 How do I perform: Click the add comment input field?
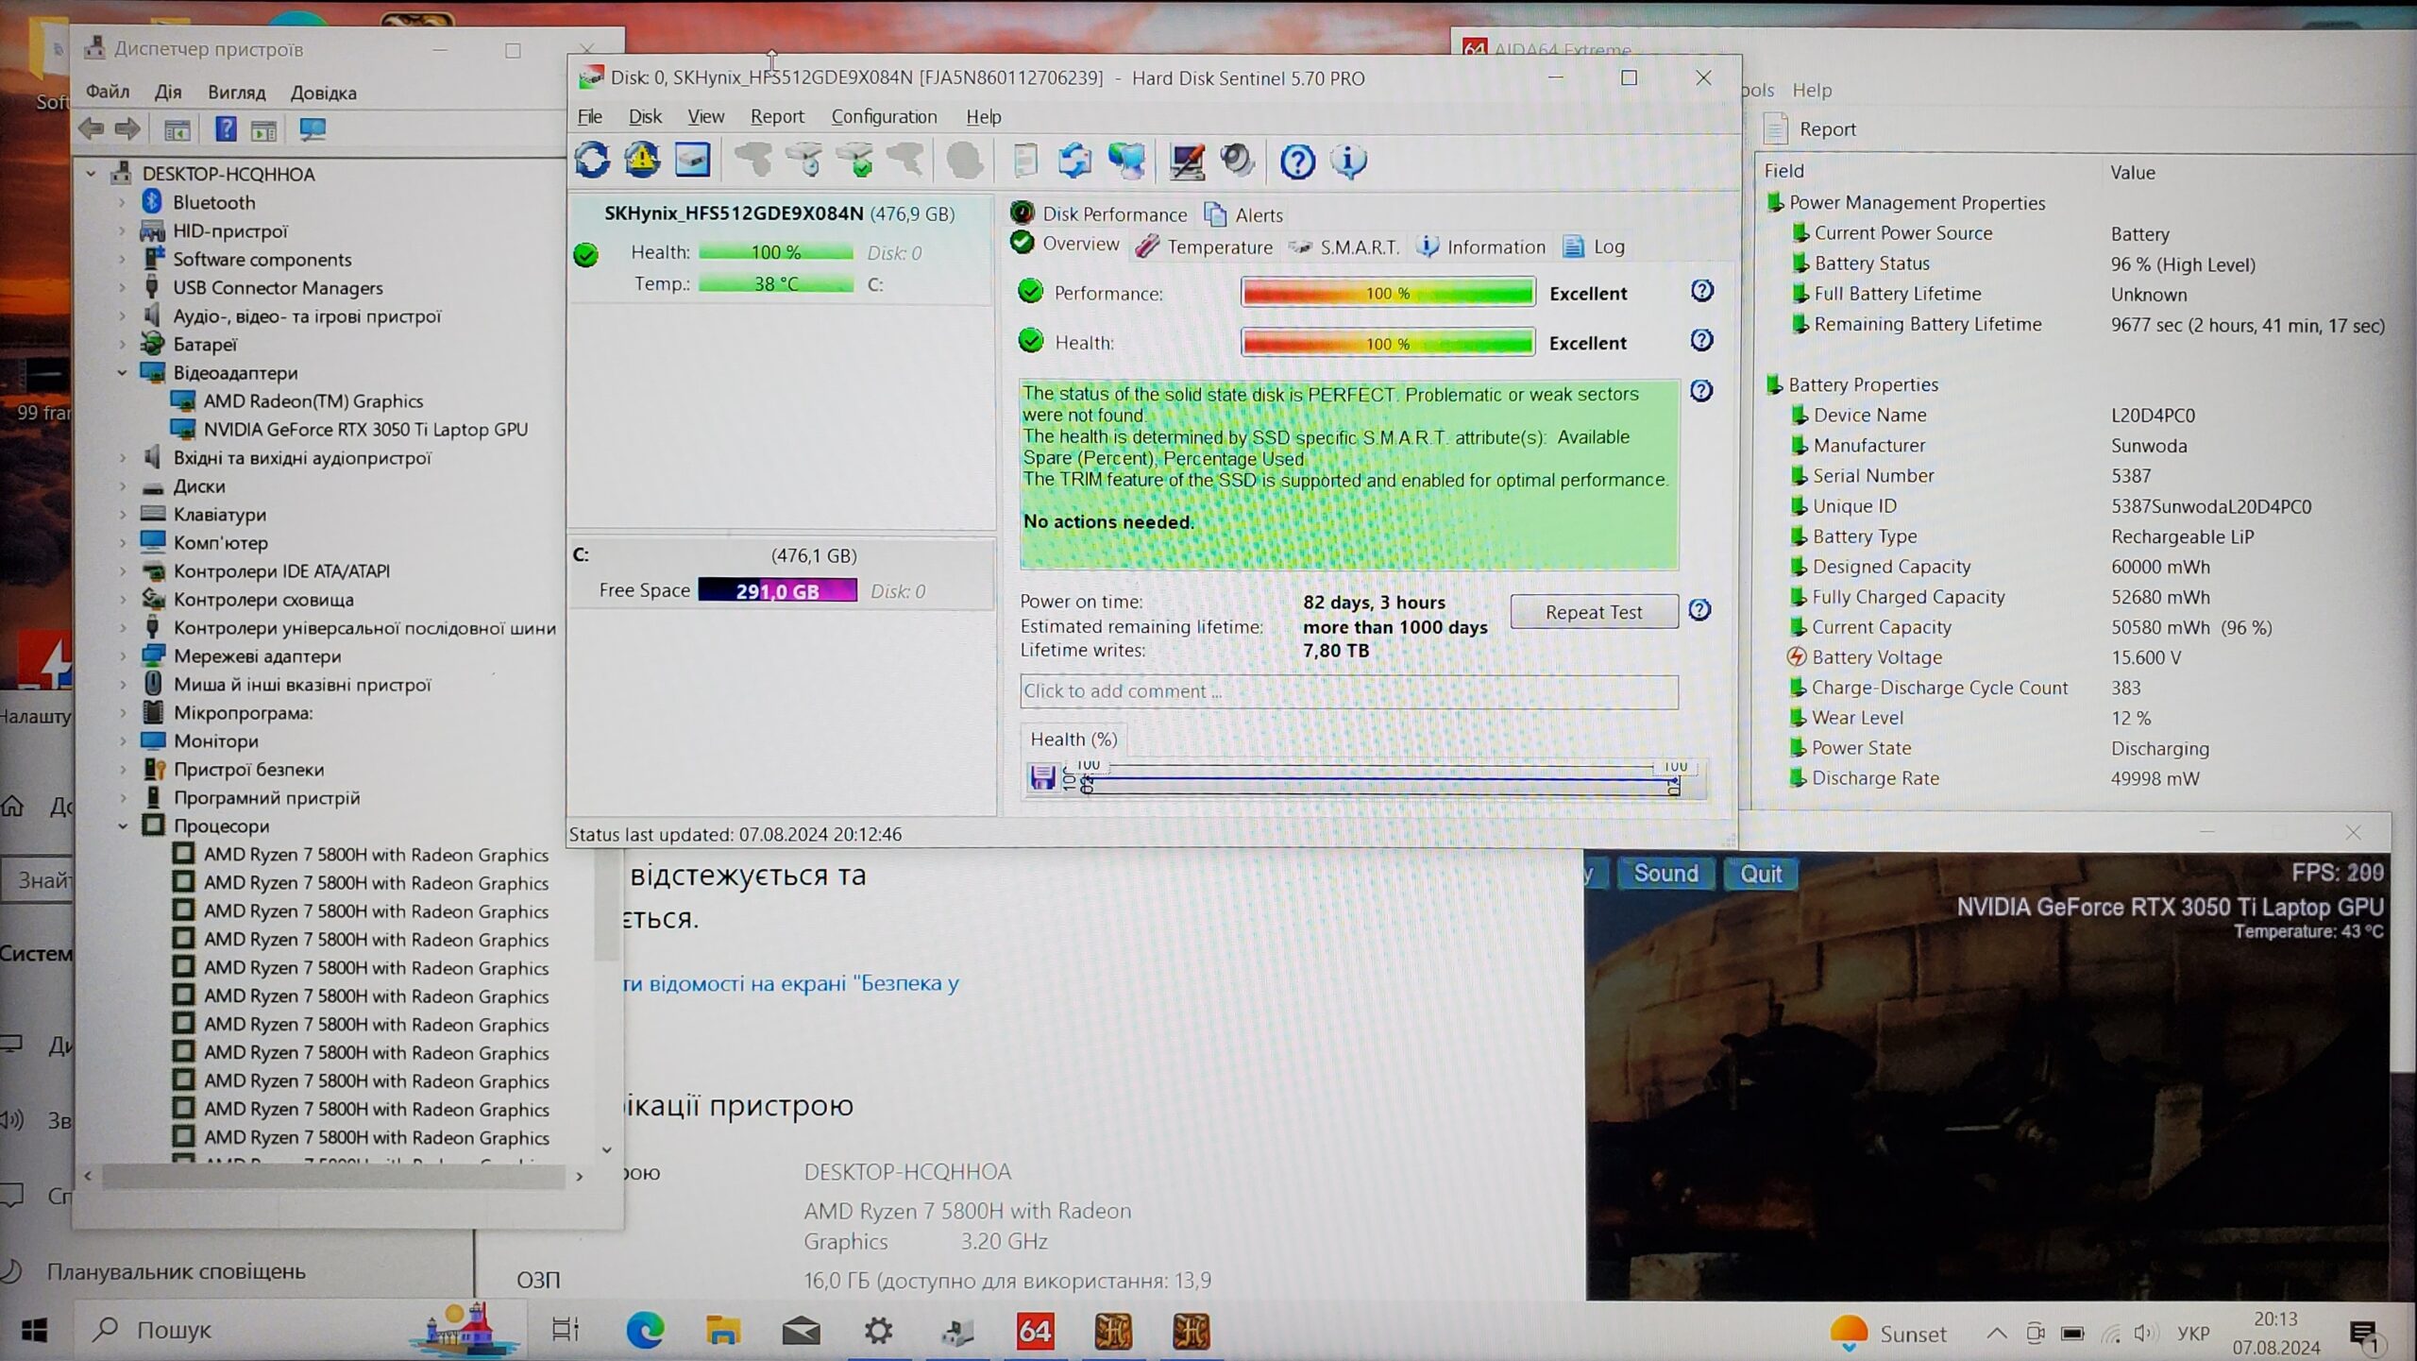pos(1348,691)
